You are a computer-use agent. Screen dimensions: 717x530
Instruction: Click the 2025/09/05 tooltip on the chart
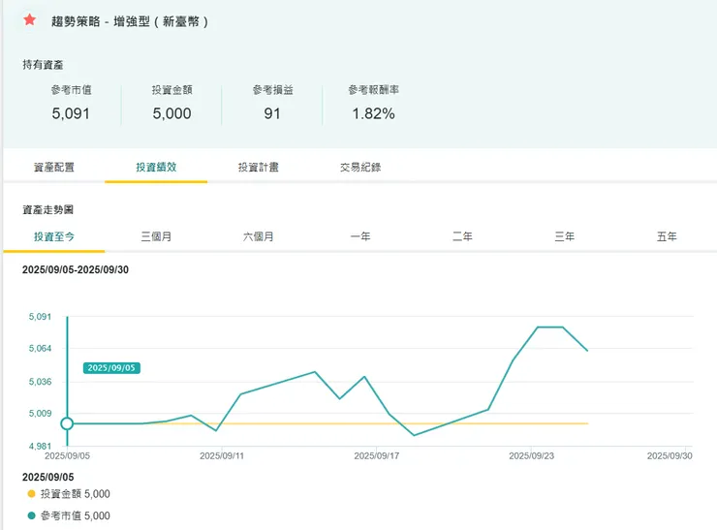111,368
